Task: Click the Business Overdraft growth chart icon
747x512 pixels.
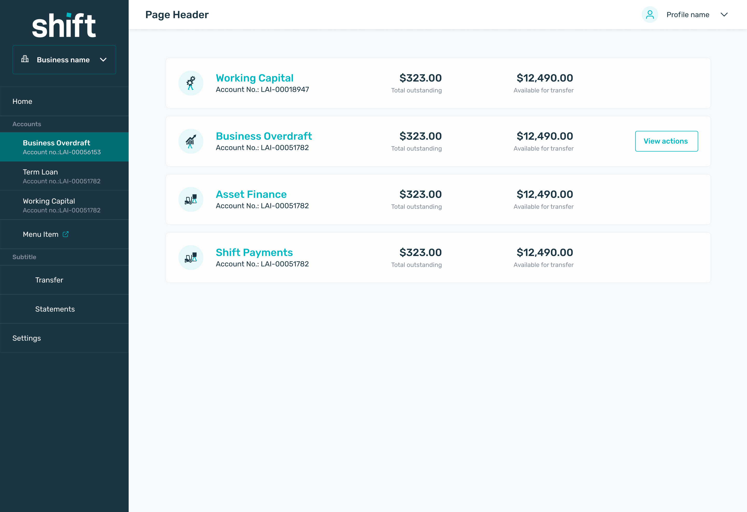Action: 191,141
